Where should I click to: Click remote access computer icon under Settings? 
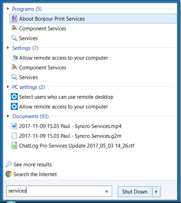click(x=14, y=58)
